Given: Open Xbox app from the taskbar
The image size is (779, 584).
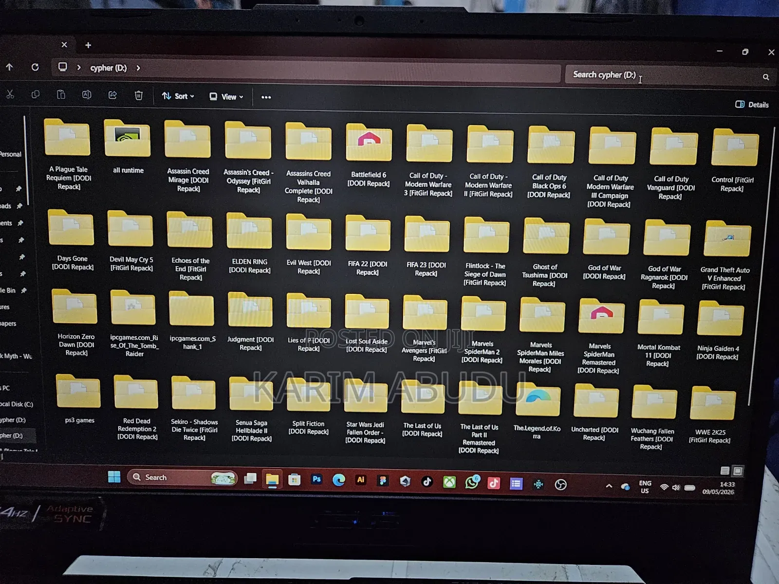Looking at the screenshot, I should coord(449,482).
